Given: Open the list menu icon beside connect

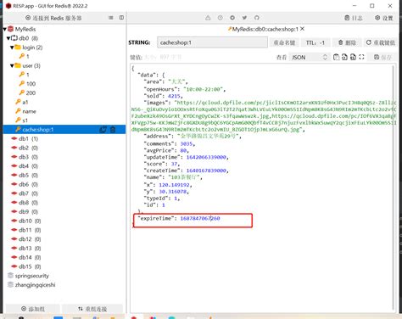Looking at the screenshot, I should (111, 18).
